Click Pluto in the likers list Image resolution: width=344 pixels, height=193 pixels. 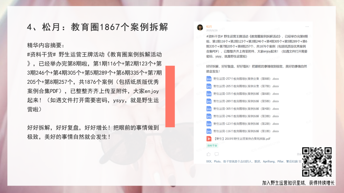tap(218, 161)
